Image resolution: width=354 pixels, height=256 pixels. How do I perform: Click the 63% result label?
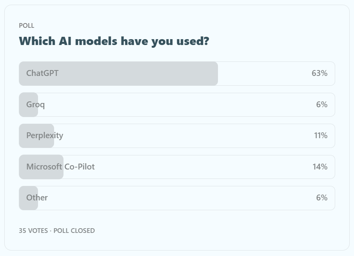point(320,73)
